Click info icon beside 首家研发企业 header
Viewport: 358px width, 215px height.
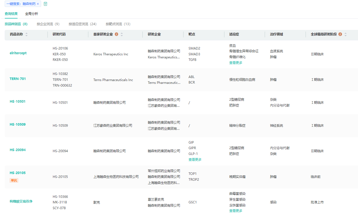coord(116,34)
